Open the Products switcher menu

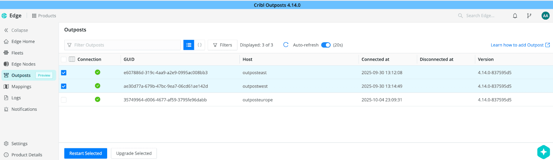[x=44, y=16]
